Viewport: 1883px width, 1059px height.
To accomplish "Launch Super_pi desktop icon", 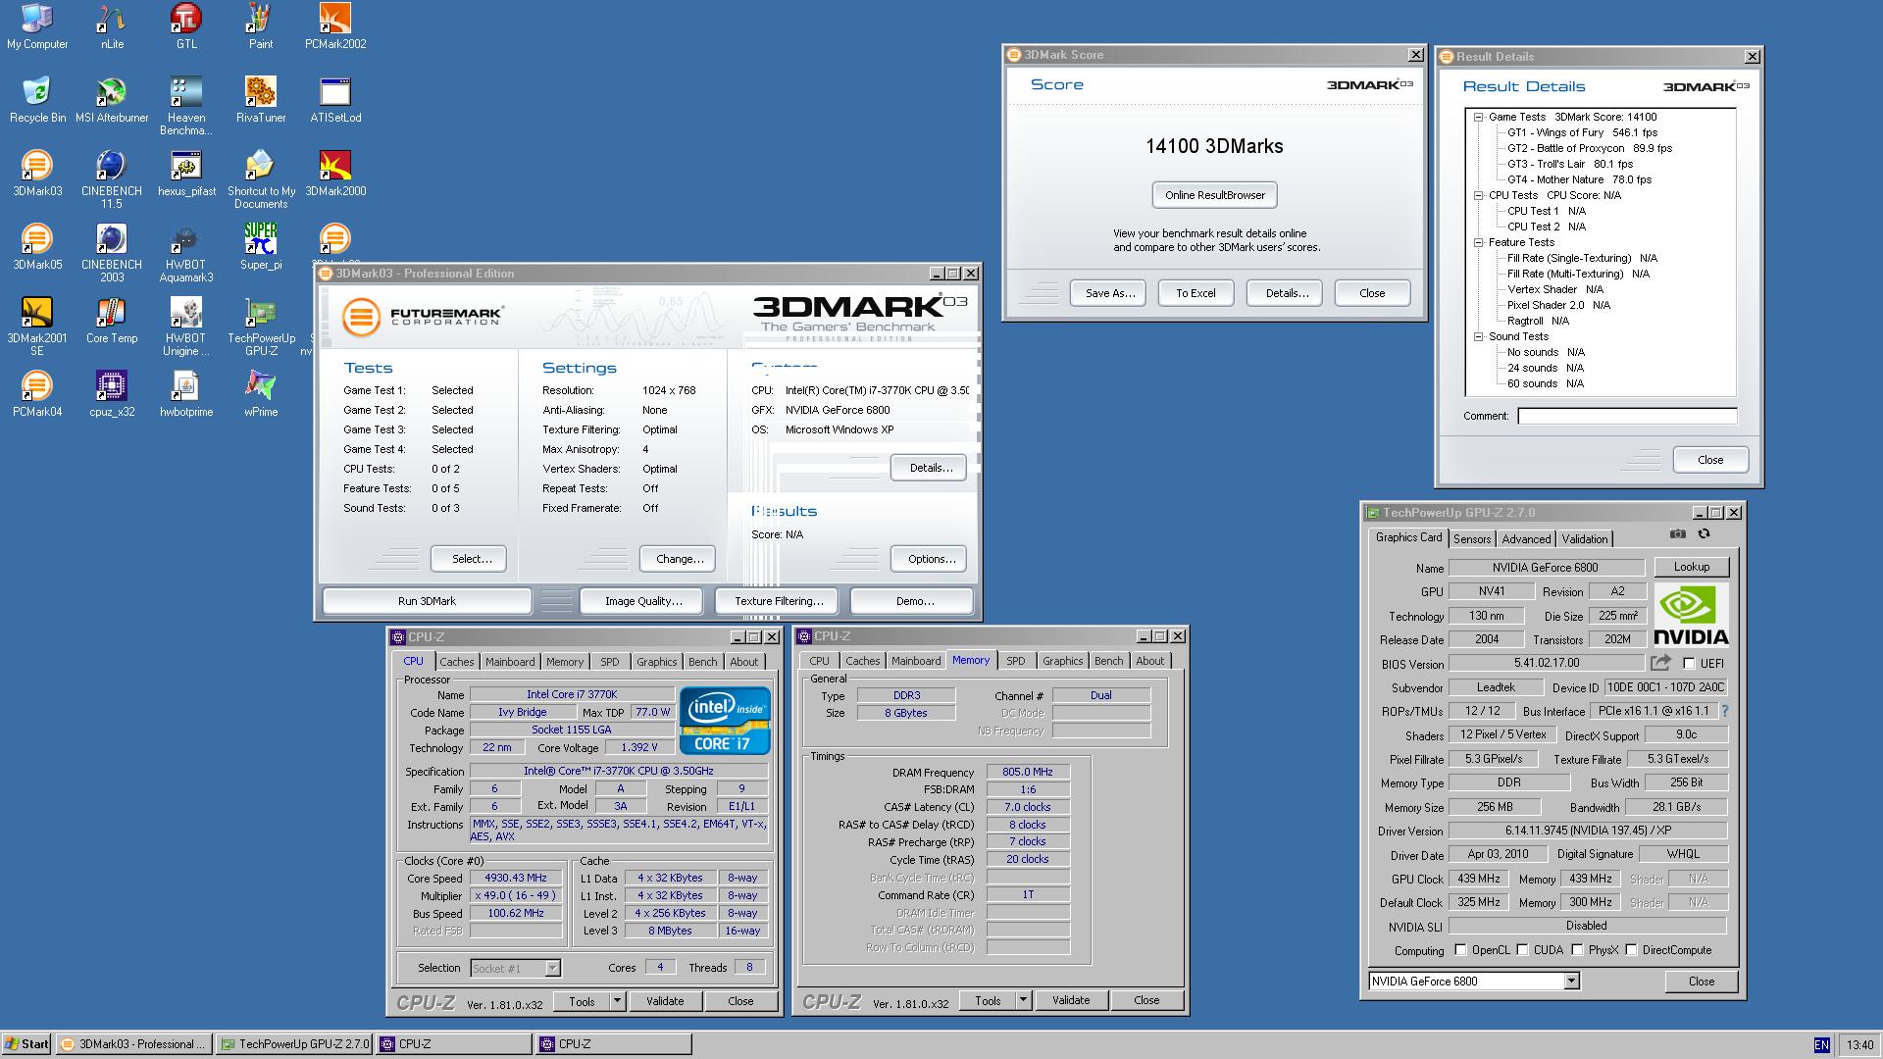I will (x=261, y=247).
